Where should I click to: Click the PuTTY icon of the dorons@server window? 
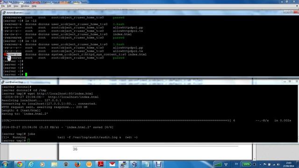[x=4, y=13]
